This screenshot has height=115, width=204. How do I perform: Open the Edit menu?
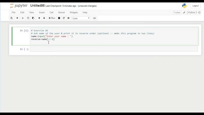(x=22, y=12)
